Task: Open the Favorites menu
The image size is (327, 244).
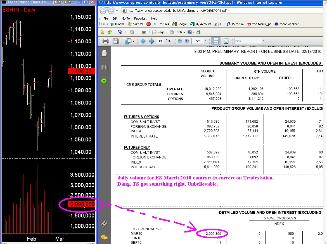Action: tap(140, 18)
